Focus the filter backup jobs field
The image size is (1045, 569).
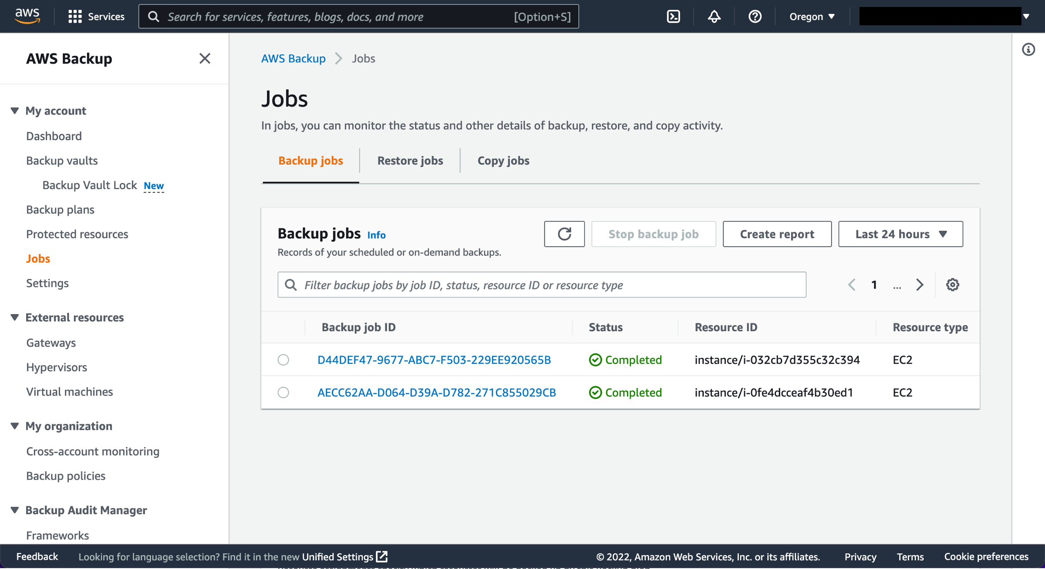point(542,284)
